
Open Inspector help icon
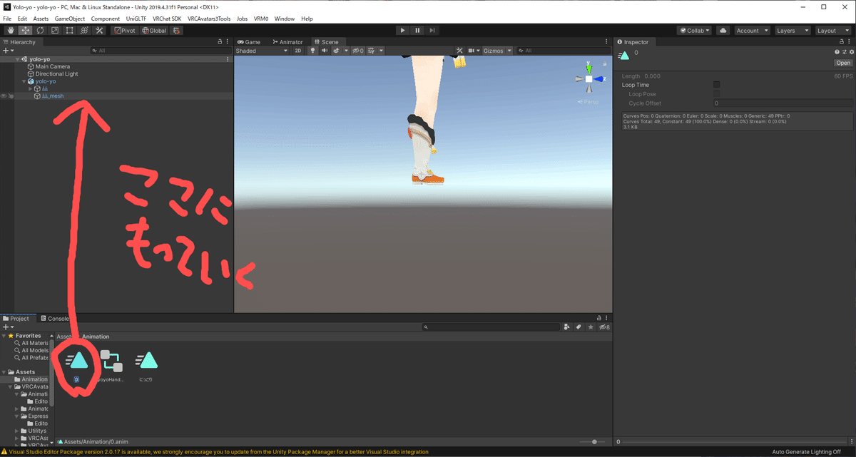(x=837, y=52)
